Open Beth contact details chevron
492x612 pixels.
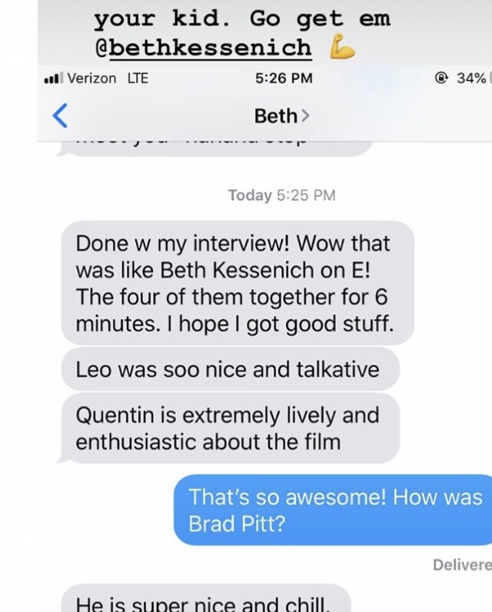[x=305, y=116]
